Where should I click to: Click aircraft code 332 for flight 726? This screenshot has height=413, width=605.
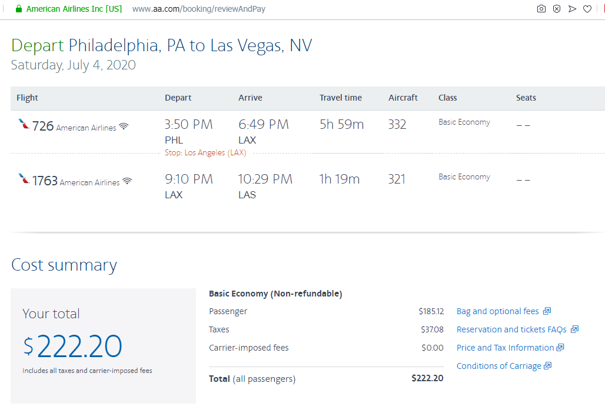(x=397, y=125)
